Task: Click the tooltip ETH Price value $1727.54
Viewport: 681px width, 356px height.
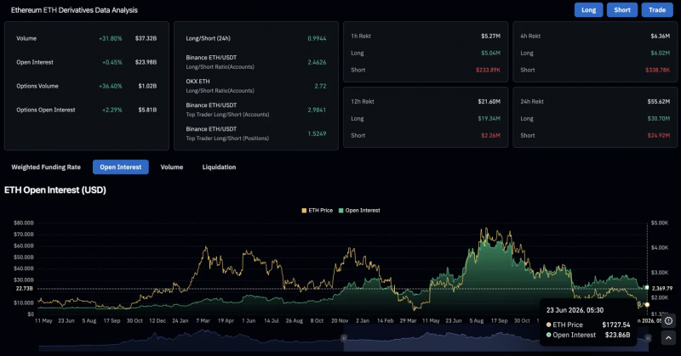Action: (x=615, y=325)
